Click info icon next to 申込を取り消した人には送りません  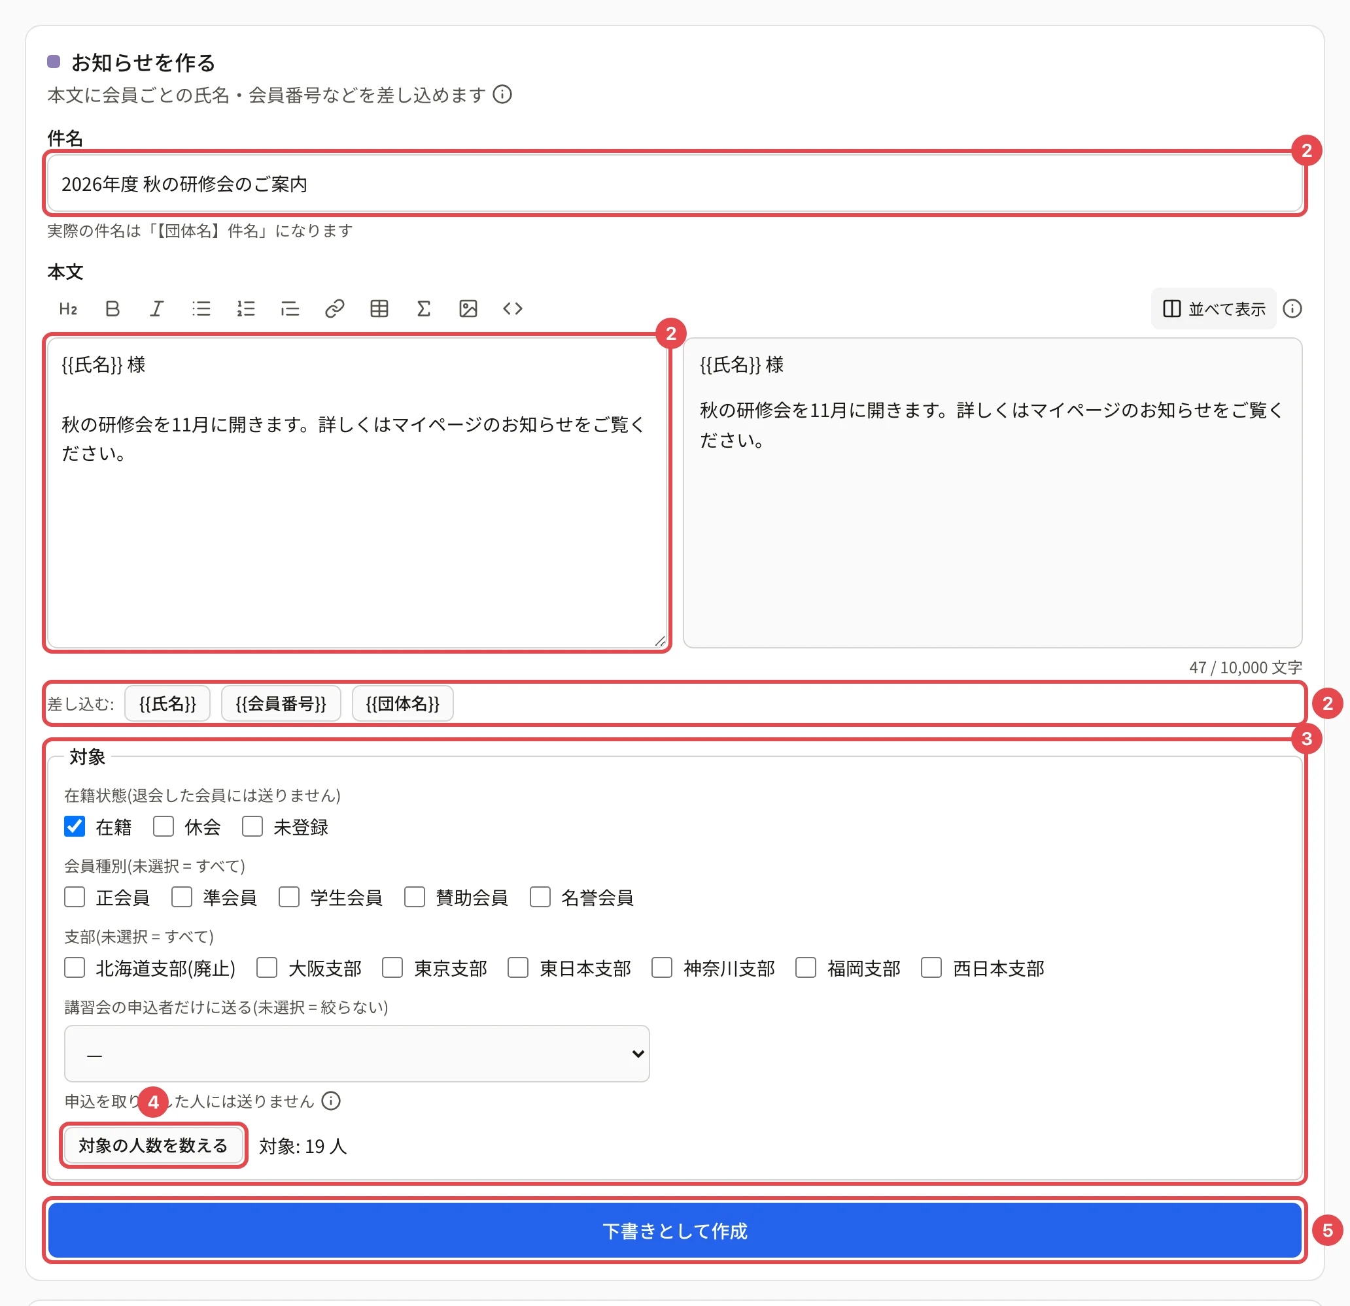click(332, 1101)
